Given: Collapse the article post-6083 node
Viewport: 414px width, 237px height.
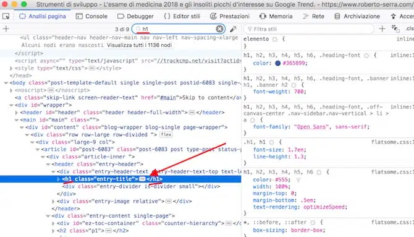Looking at the screenshot, I should (38, 150).
